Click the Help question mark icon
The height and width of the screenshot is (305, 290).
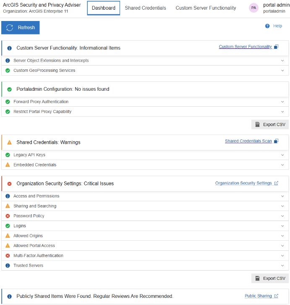(267, 26)
